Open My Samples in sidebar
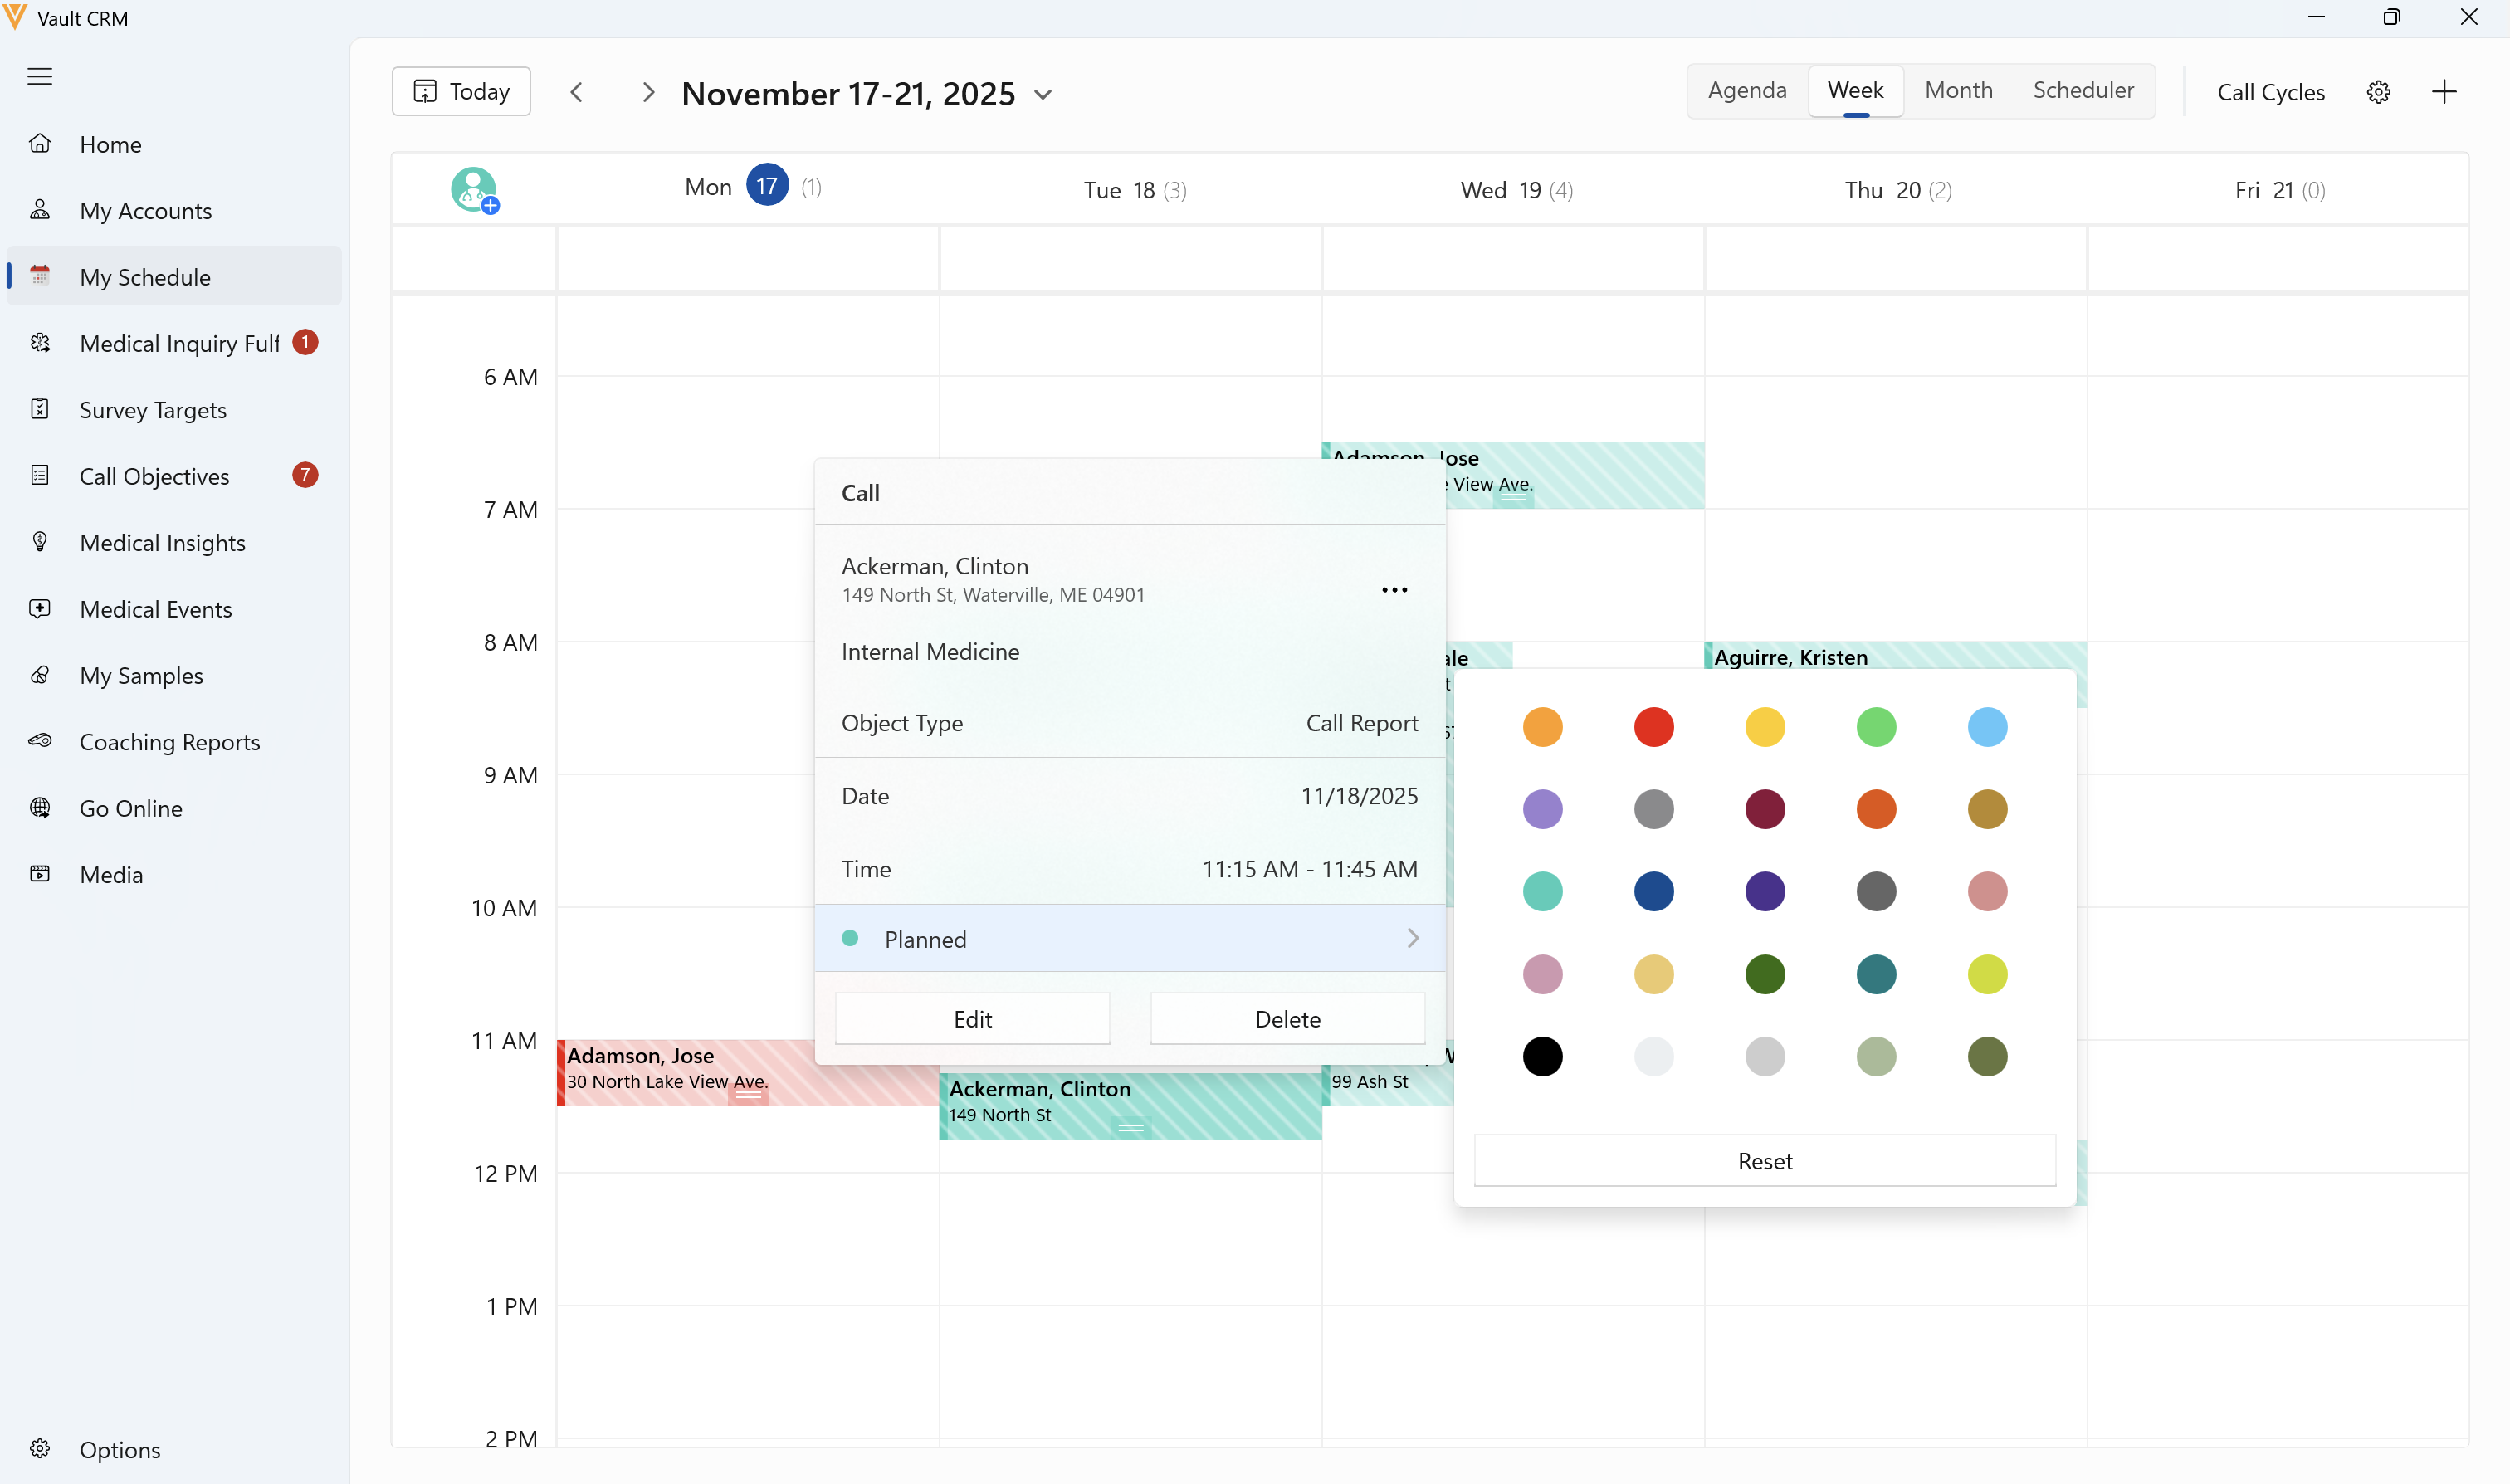The height and width of the screenshot is (1484, 2510). tap(141, 676)
